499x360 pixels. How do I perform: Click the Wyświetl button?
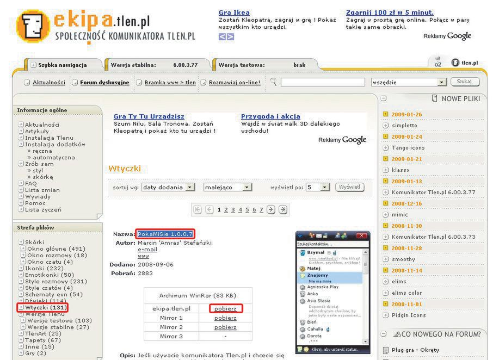349,187
